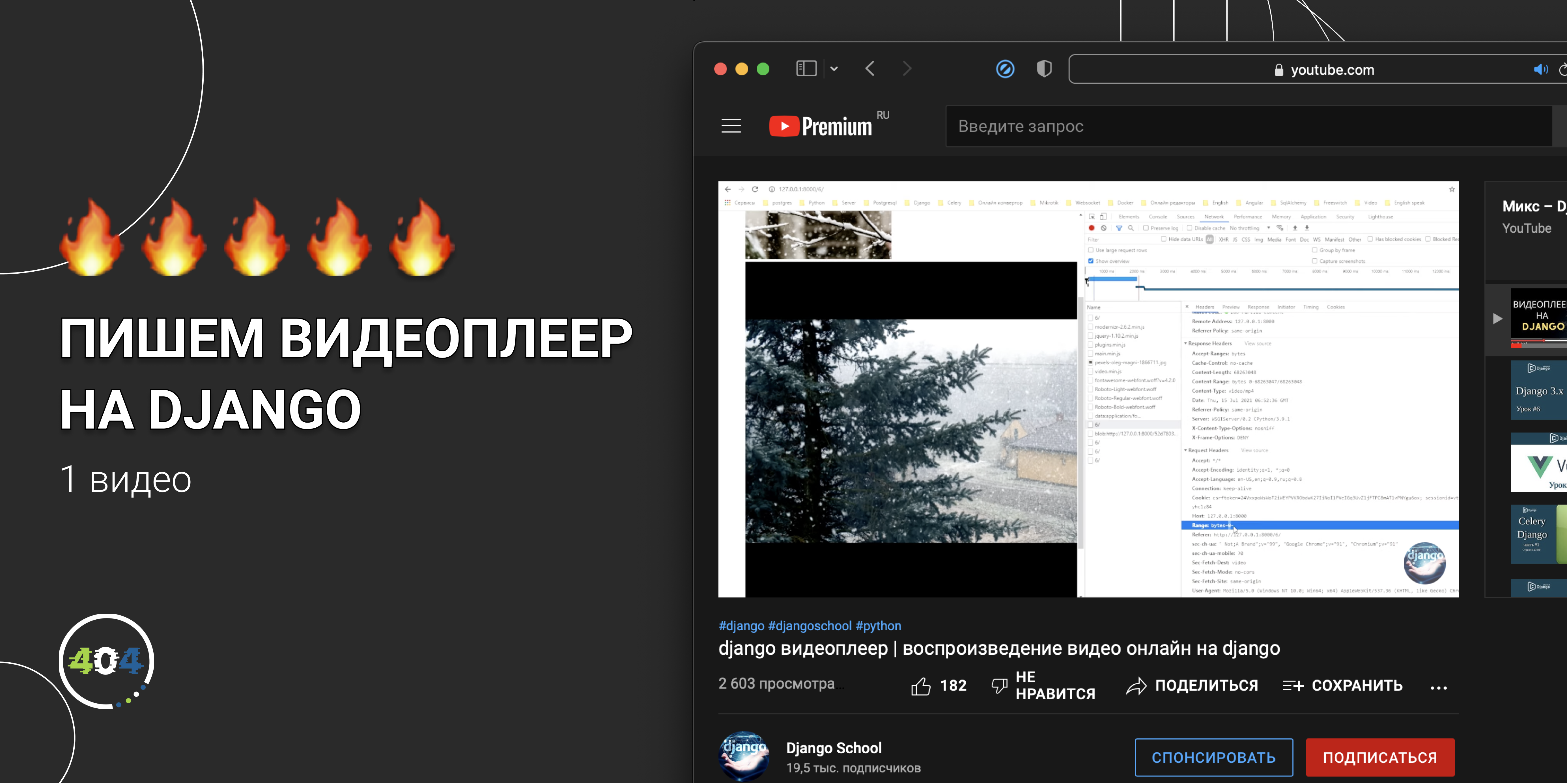Click ПОДЕЛИТЬСЯ to share the video
Screen dimensions: 1567x783
click(x=1192, y=686)
